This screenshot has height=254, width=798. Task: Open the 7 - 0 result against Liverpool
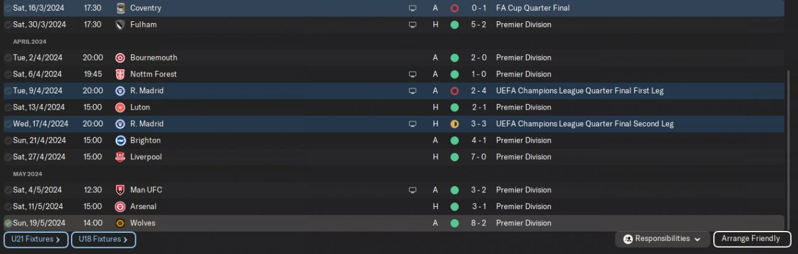(479, 157)
